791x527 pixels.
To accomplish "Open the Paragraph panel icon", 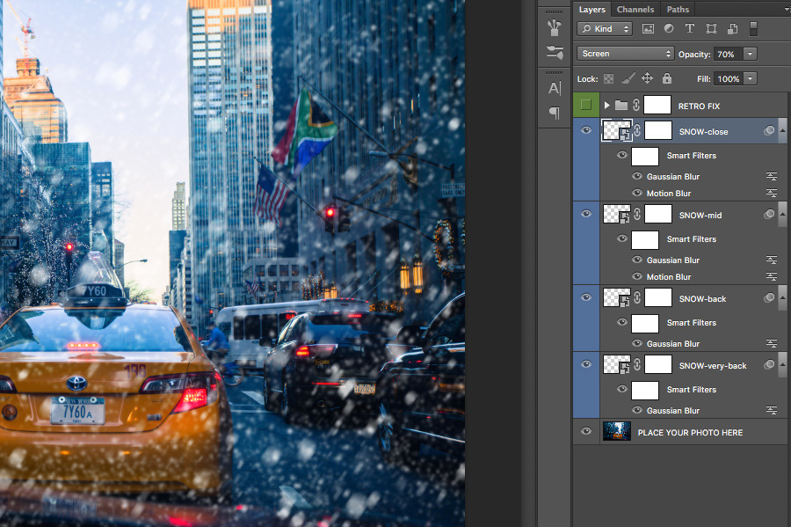I will coord(554,113).
